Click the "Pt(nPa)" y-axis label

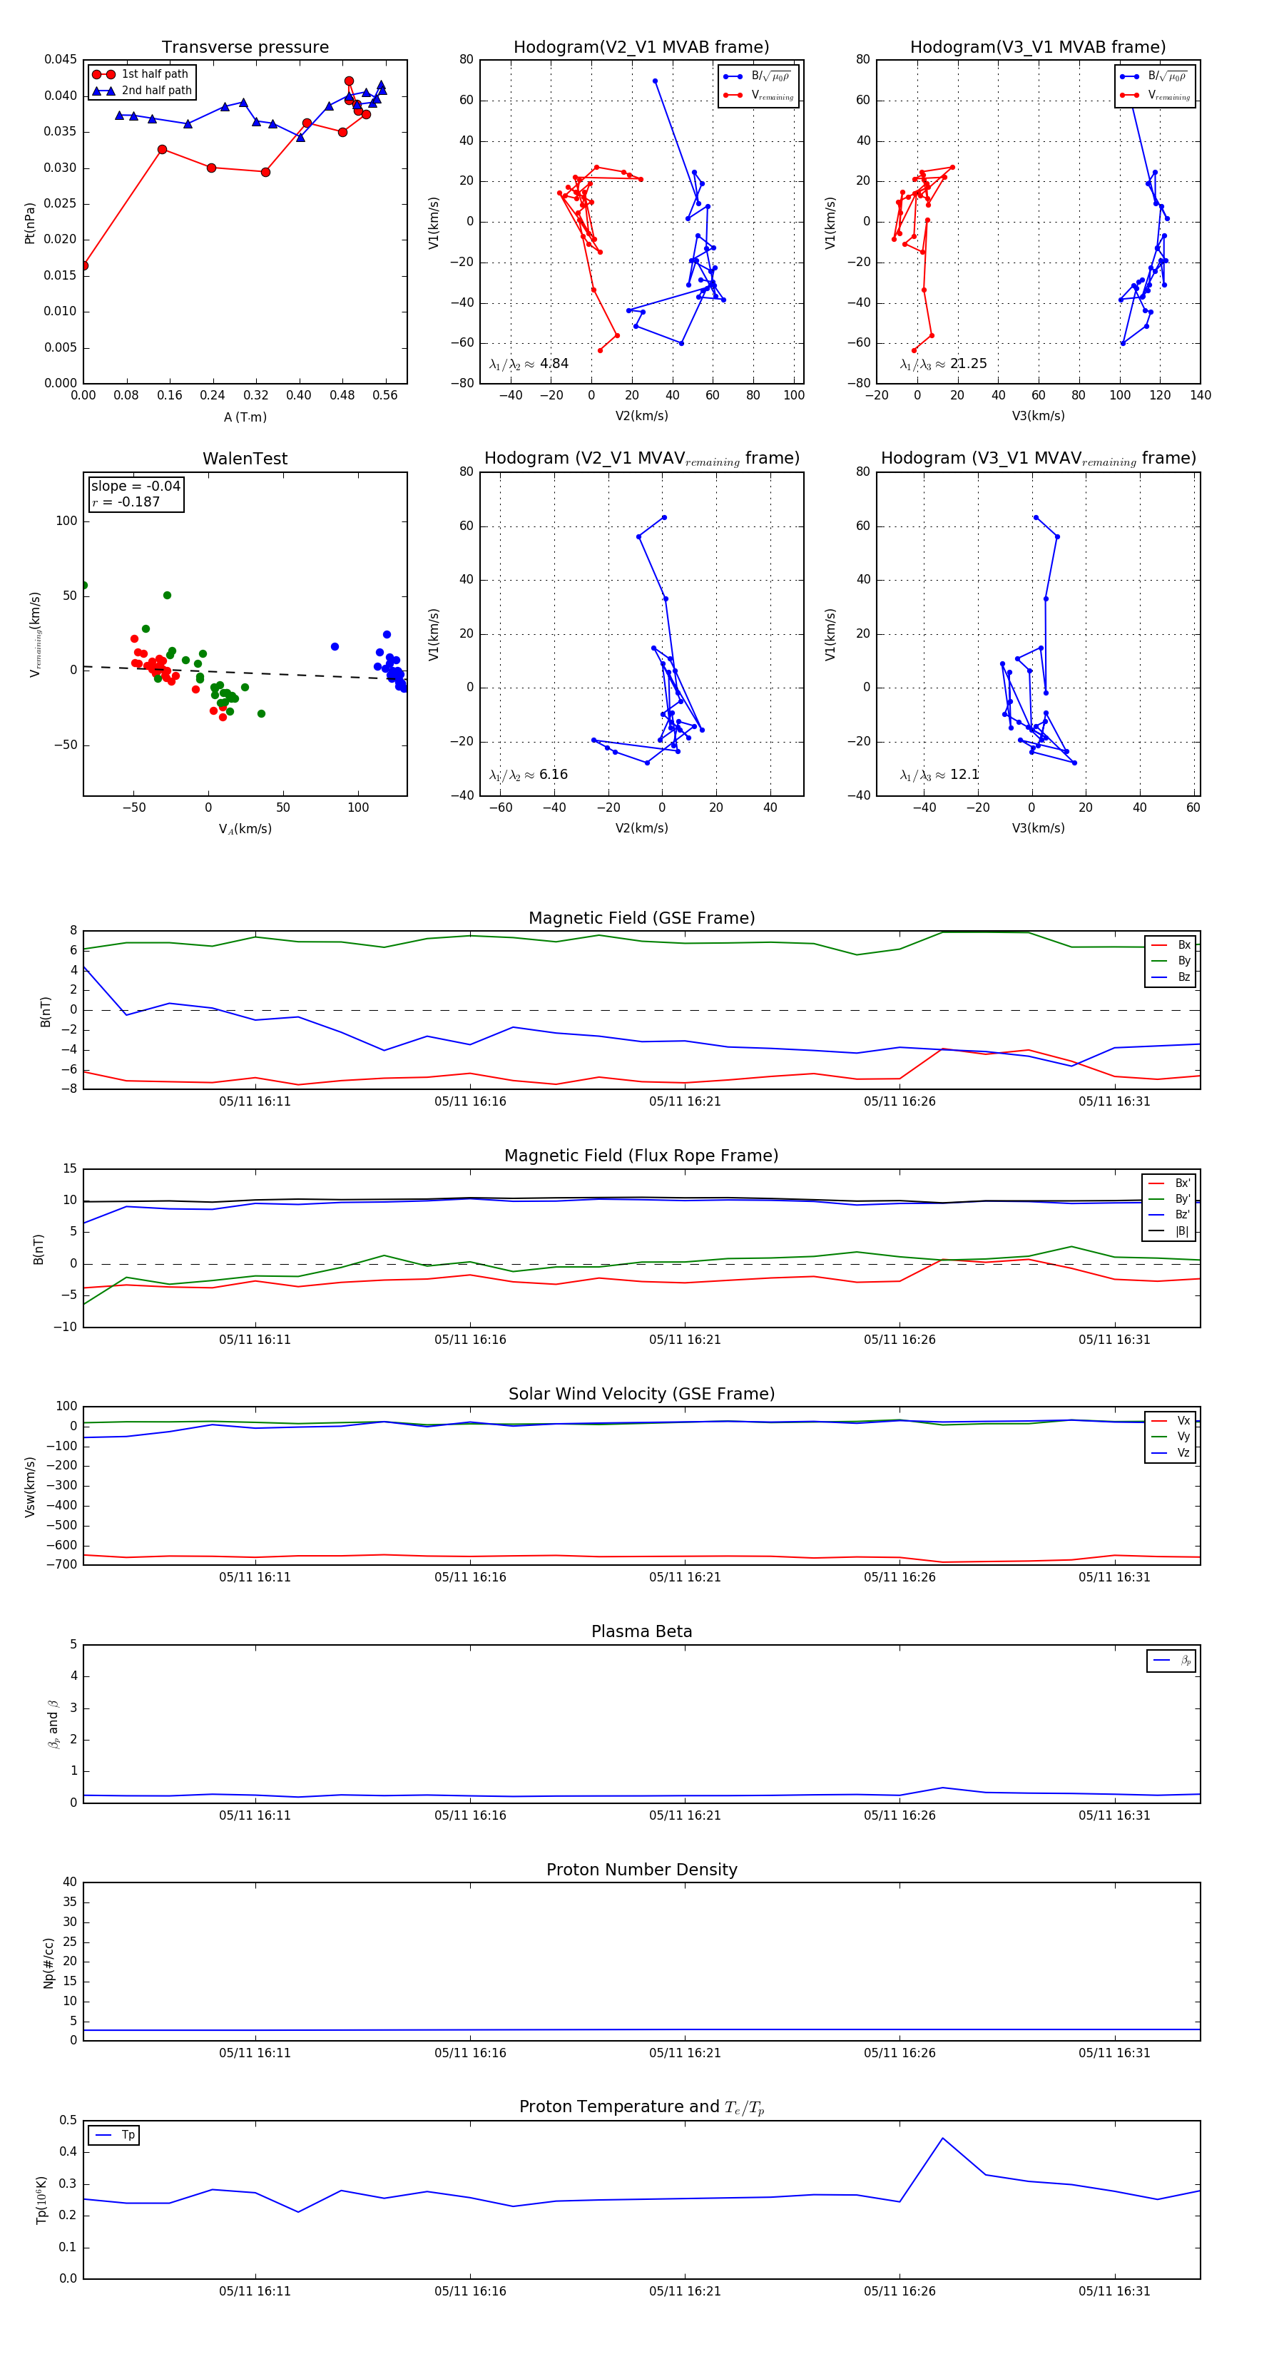(30, 222)
